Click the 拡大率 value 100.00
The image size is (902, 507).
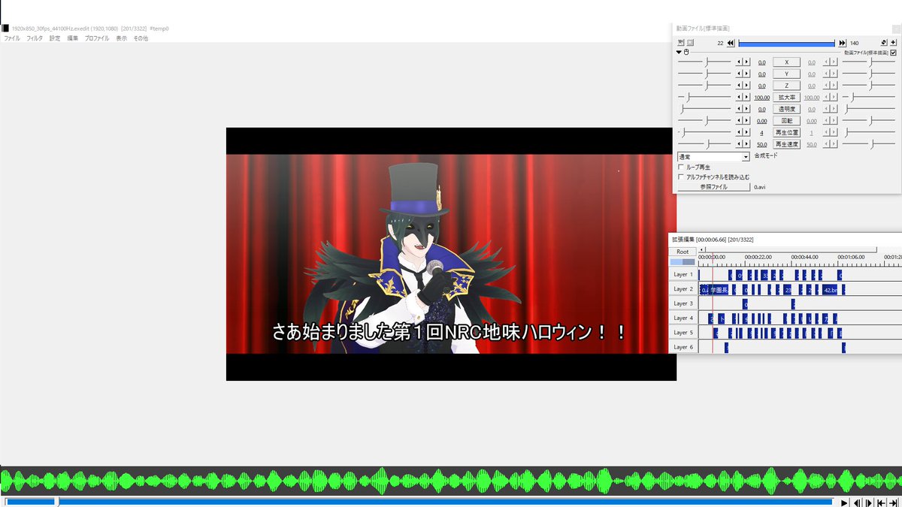coord(761,98)
